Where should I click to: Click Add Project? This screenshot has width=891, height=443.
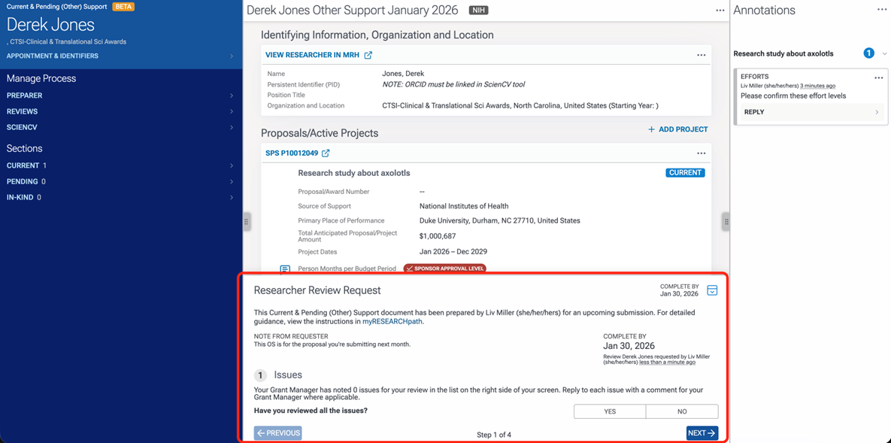pyautogui.click(x=677, y=129)
